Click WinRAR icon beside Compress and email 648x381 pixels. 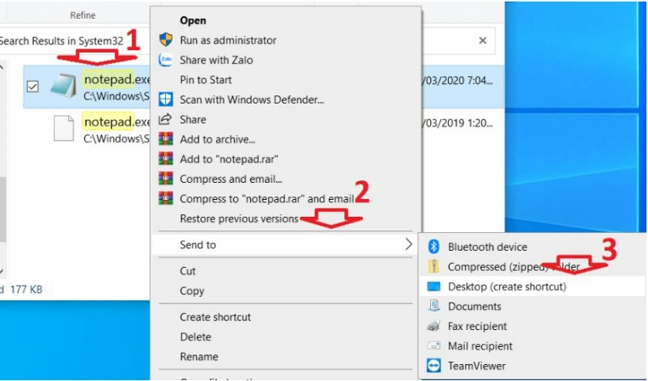click(166, 179)
